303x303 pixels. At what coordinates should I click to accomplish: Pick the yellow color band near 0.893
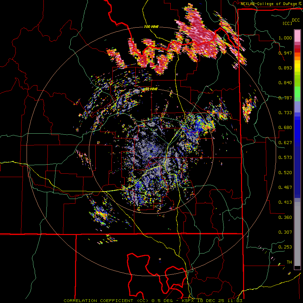[297, 66]
